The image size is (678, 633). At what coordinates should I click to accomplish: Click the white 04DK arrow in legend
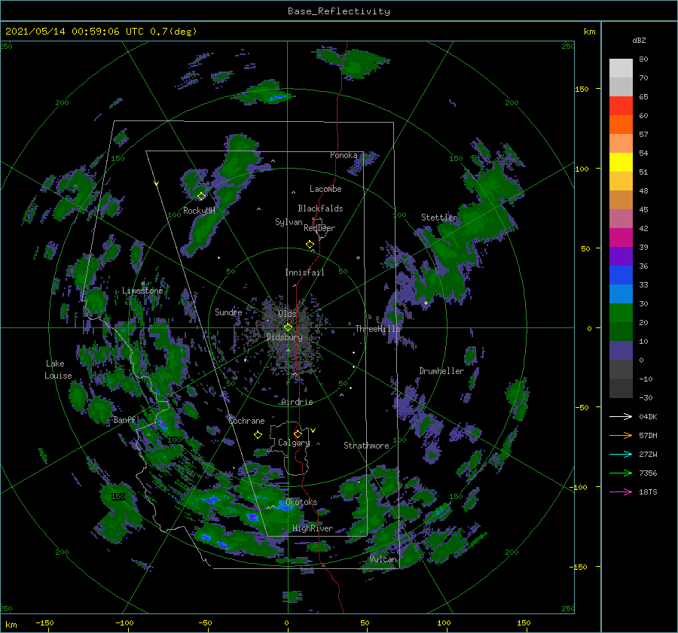(x=621, y=416)
